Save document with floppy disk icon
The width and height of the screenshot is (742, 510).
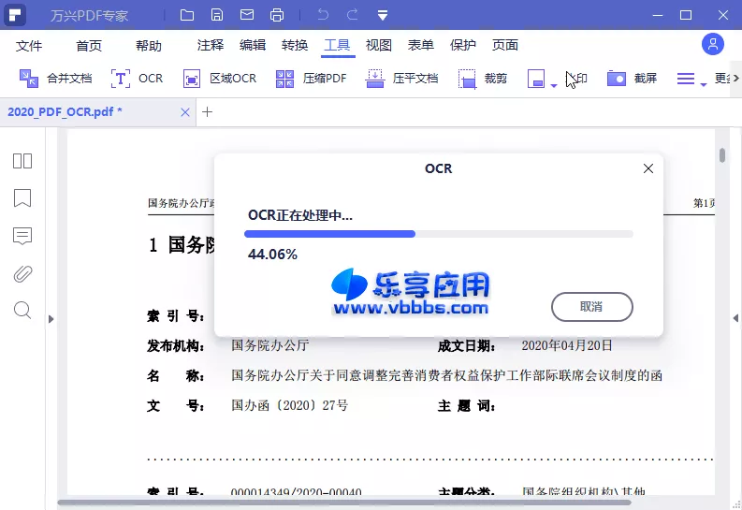point(217,15)
